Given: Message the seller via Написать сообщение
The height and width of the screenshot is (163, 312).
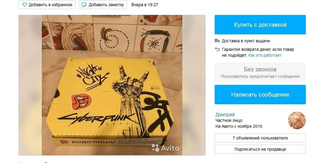Looking at the screenshot, I should click(260, 94).
